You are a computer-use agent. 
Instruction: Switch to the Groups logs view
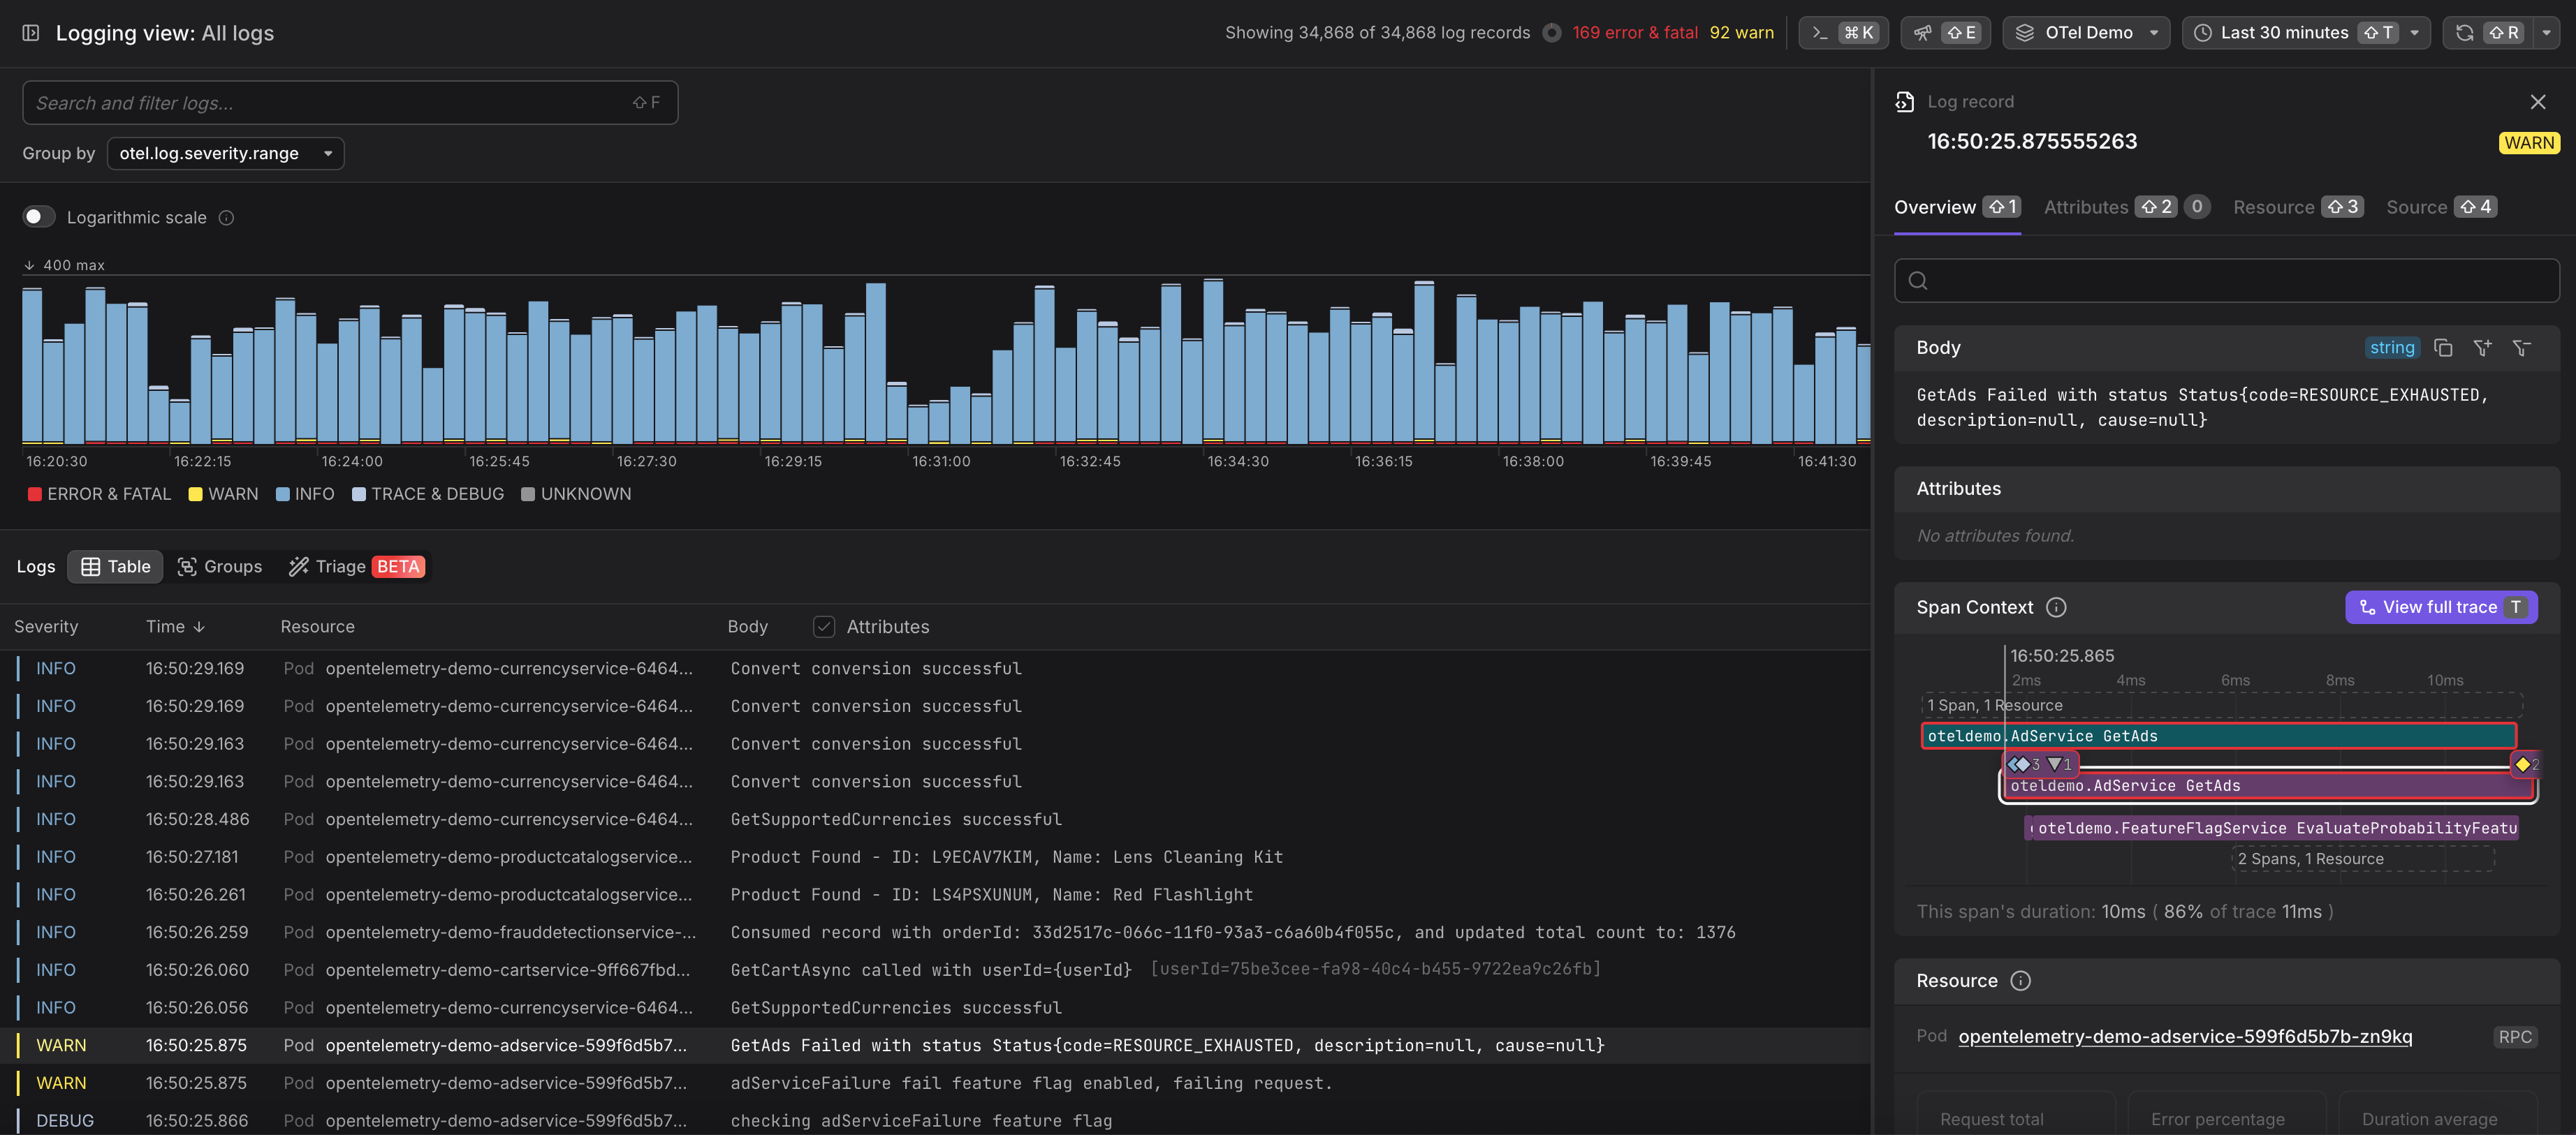click(x=220, y=567)
